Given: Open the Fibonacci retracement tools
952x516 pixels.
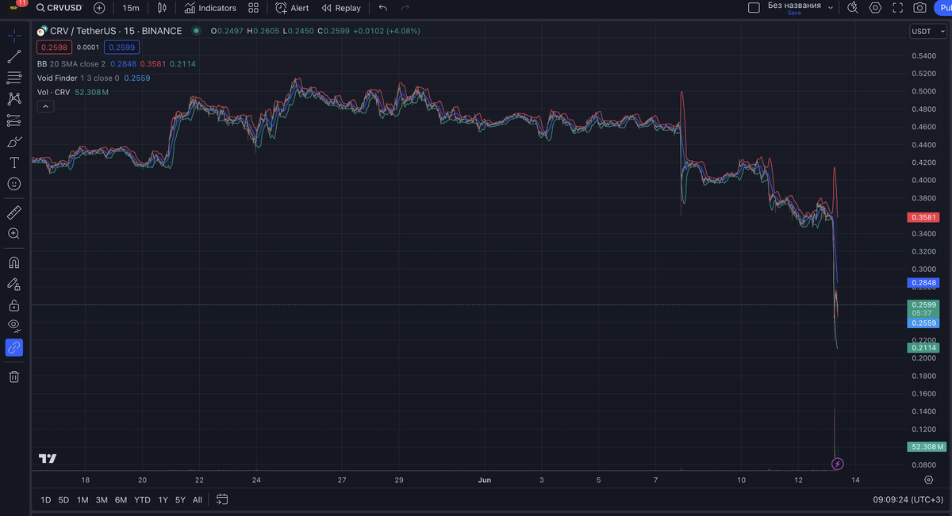Looking at the screenshot, I should coord(13,78).
